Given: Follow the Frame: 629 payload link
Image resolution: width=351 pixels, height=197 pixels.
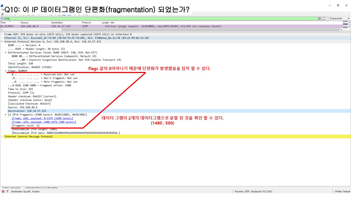Looking at the screenshot, I should click(44, 122).
